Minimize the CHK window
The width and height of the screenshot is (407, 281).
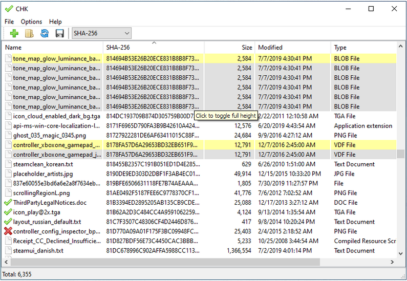348,9
